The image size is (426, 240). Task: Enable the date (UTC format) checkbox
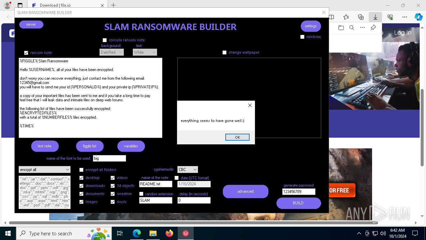click(176, 178)
